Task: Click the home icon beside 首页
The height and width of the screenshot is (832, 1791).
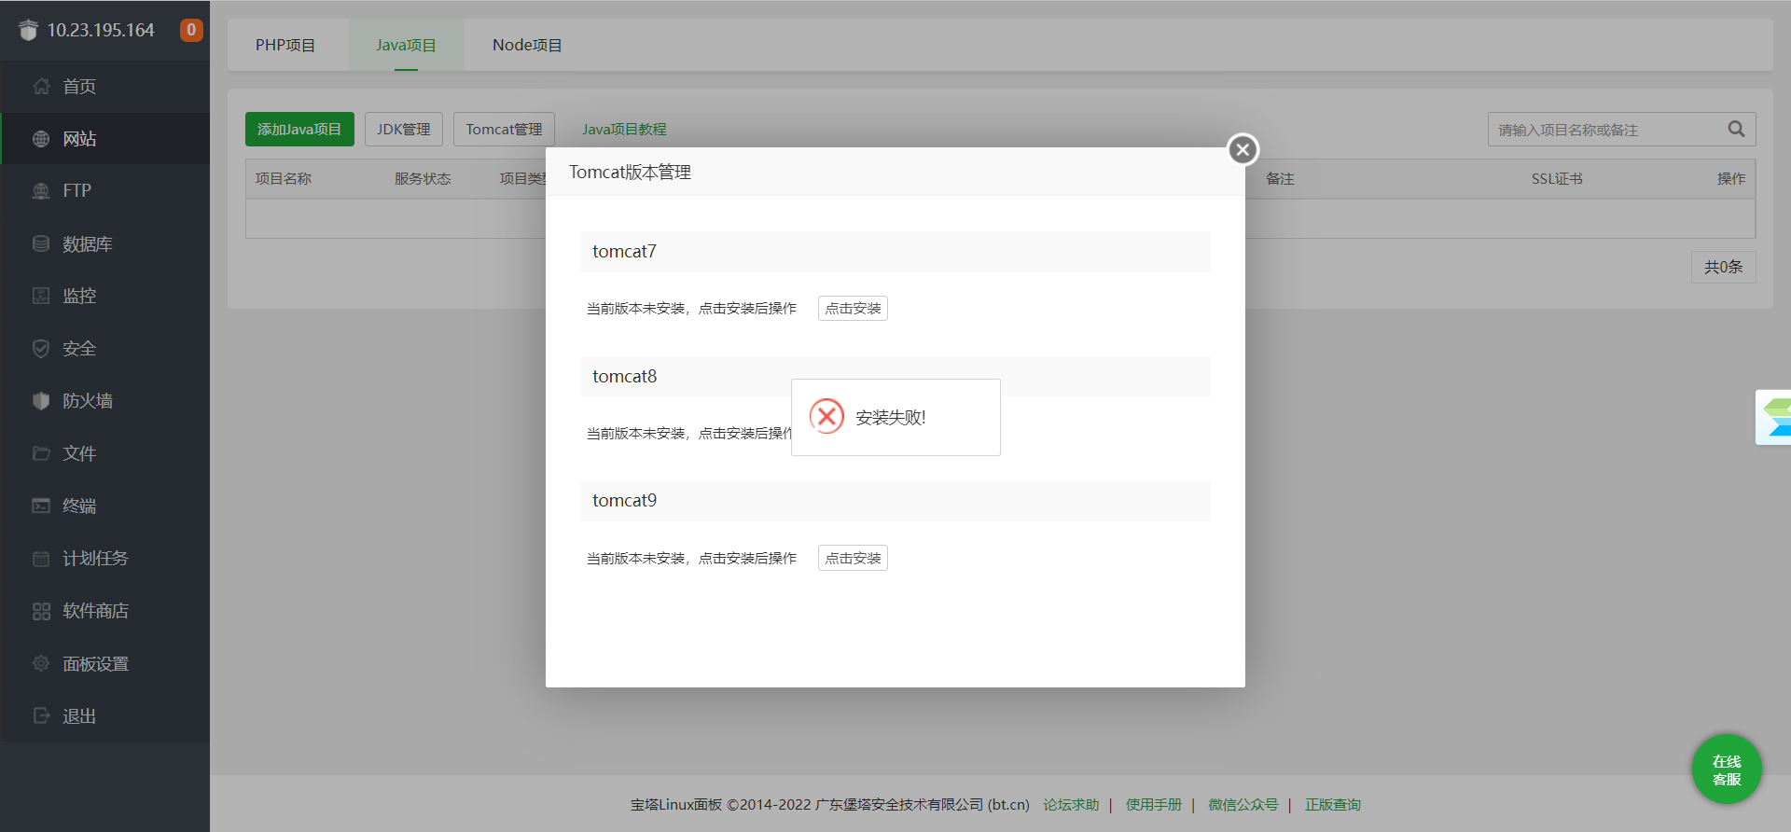Action: coord(41,87)
